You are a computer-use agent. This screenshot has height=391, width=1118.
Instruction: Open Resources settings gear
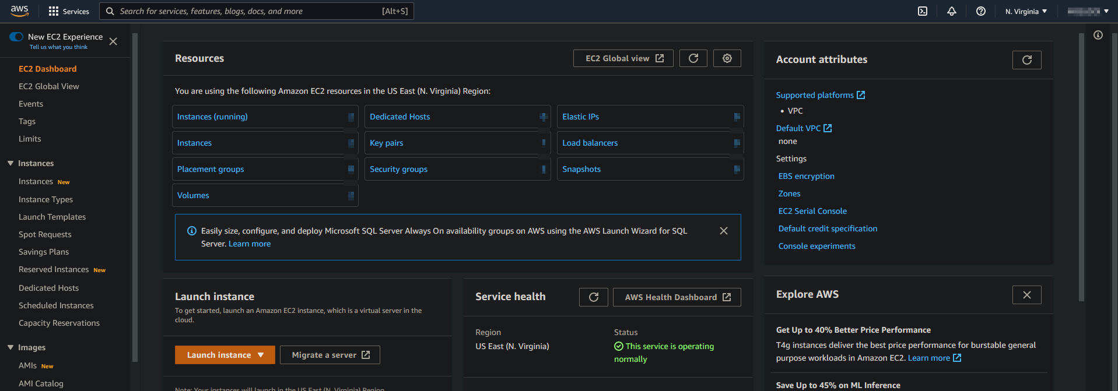click(x=727, y=58)
